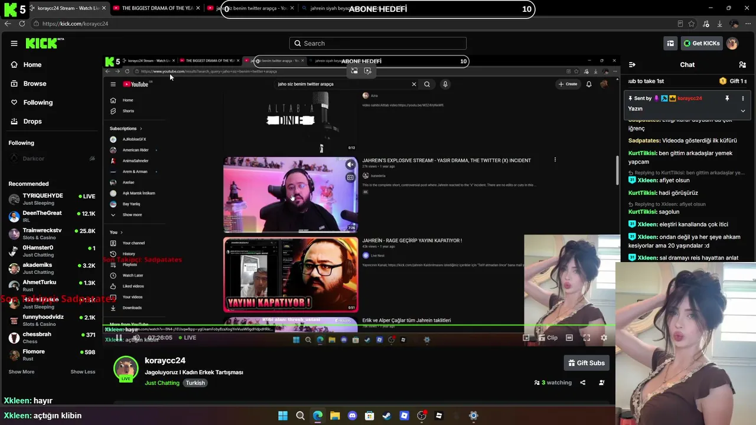Image resolution: width=756 pixels, height=425 pixels.
Task: Click the browser address bar URL
Action: [75, 24]
